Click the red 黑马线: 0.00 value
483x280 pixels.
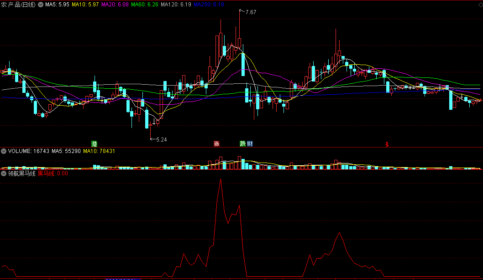(x=53, y=173)
